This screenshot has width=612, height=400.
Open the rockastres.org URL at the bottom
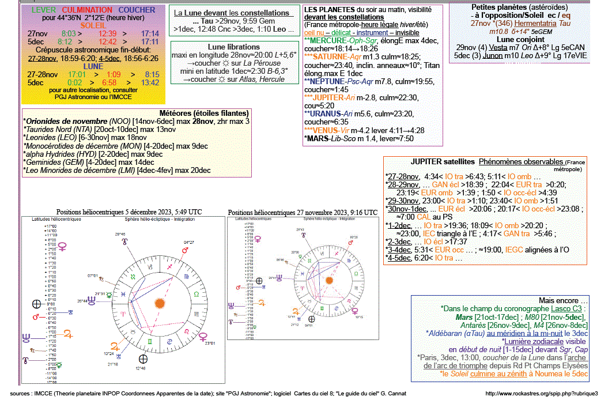tap(541, 394)
